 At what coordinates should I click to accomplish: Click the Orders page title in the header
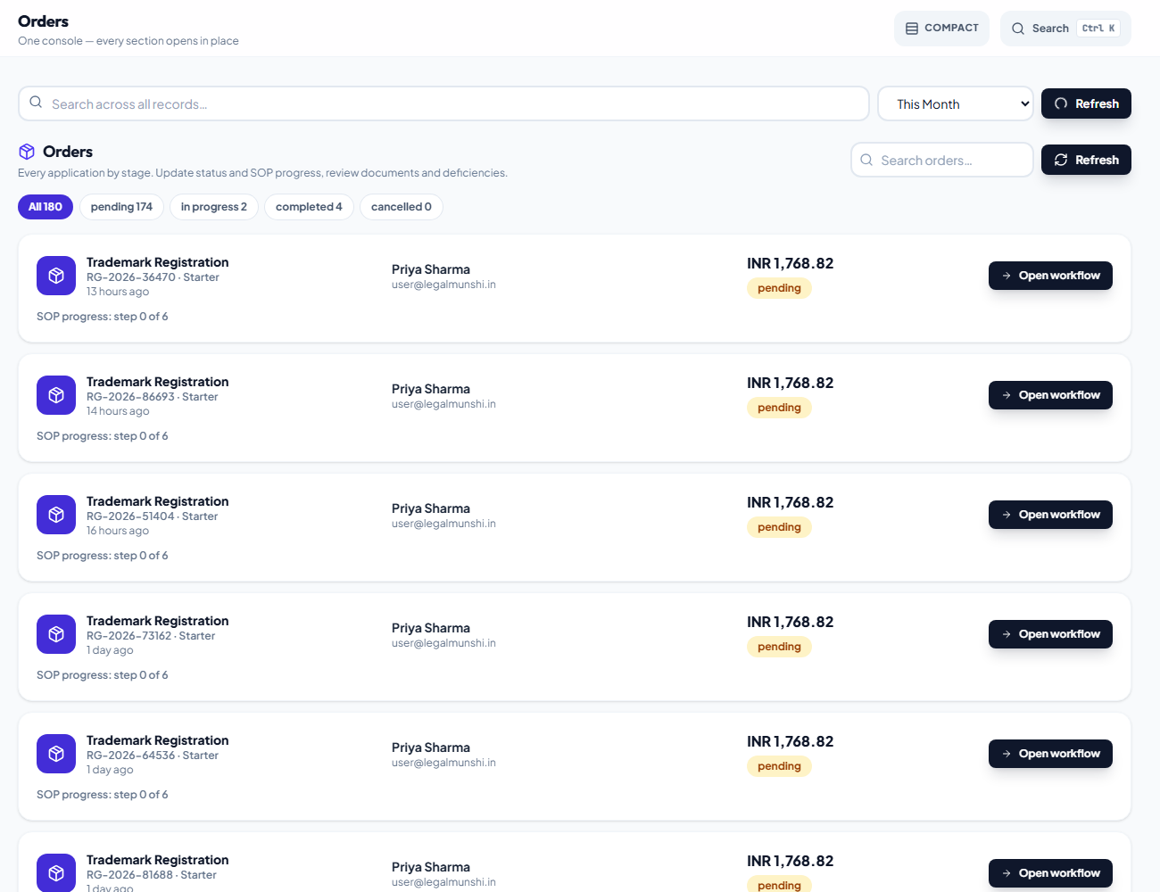click(43, 21)
